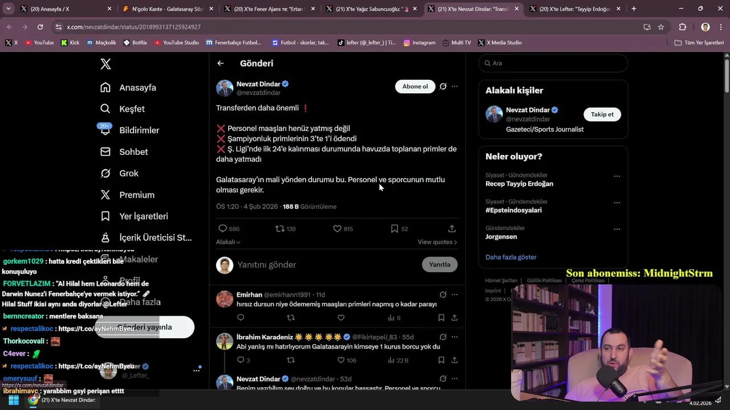Click the Ara search field
The width and height of the screenshot is (730, 410).
point(553,63)
